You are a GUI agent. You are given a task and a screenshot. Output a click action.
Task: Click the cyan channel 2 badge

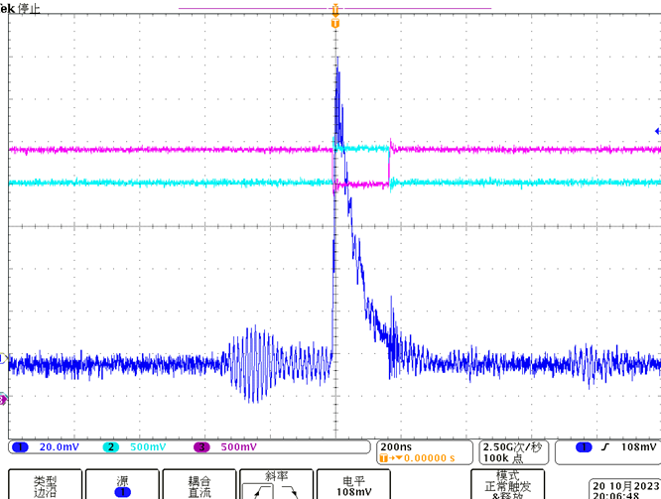[x=111, y=447]
